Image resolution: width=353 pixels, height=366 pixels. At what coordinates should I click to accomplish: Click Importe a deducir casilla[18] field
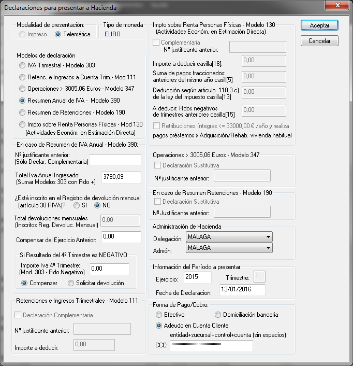point(264,61)
